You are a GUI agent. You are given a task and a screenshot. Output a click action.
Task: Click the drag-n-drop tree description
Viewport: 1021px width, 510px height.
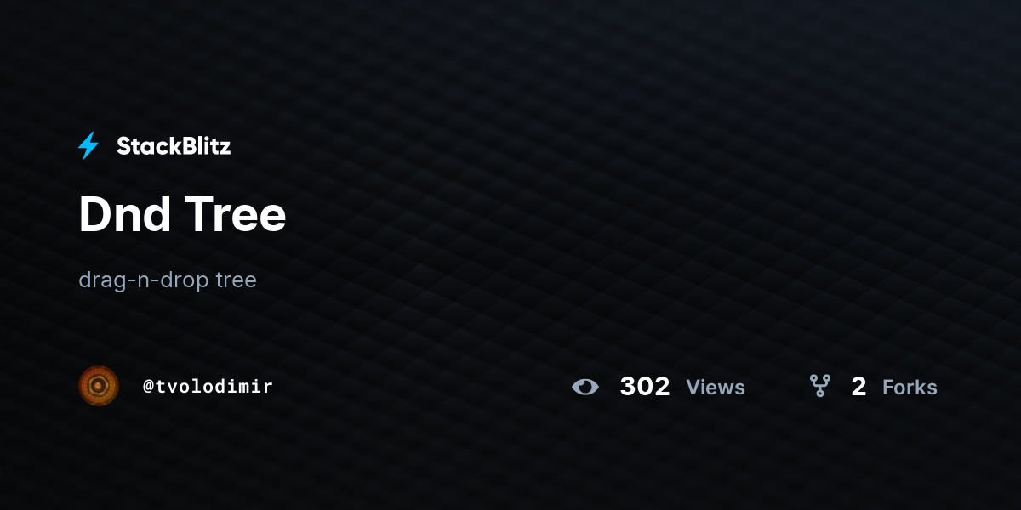coord(168,280)
